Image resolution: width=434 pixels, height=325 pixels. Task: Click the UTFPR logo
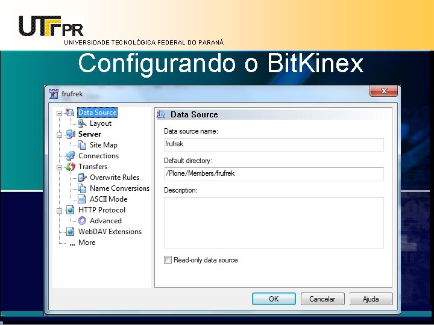pos(51,26)
